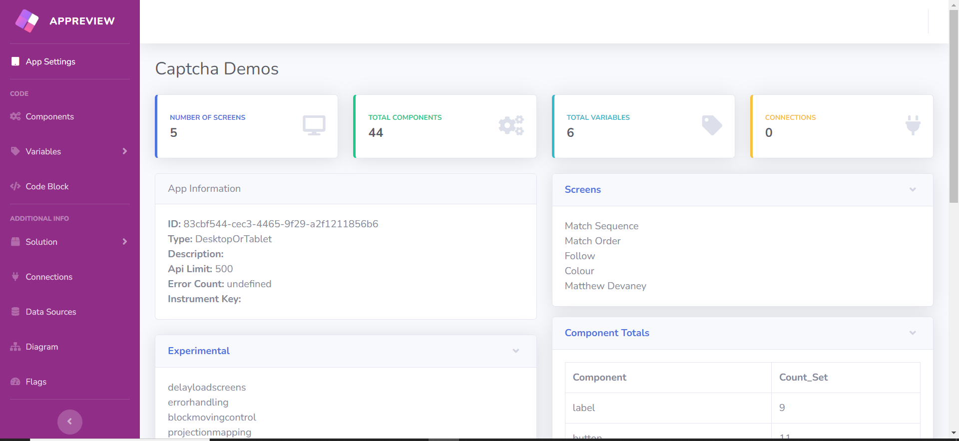Toggle the Experimental section chevron
Screen dimensions: 959x441
click(x=515, y=351)
